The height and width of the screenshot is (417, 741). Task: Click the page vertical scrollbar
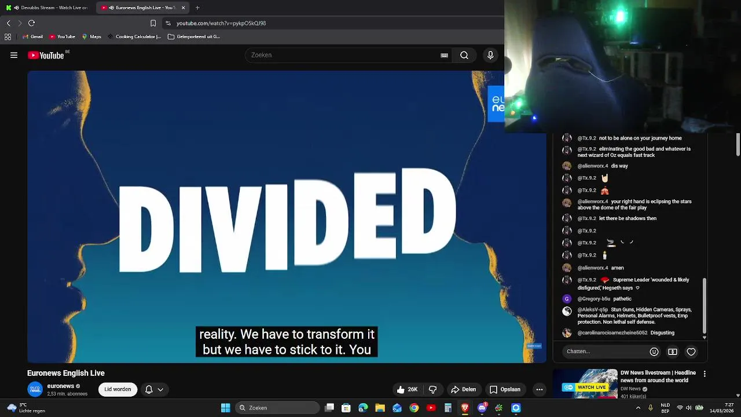(738, 145)
